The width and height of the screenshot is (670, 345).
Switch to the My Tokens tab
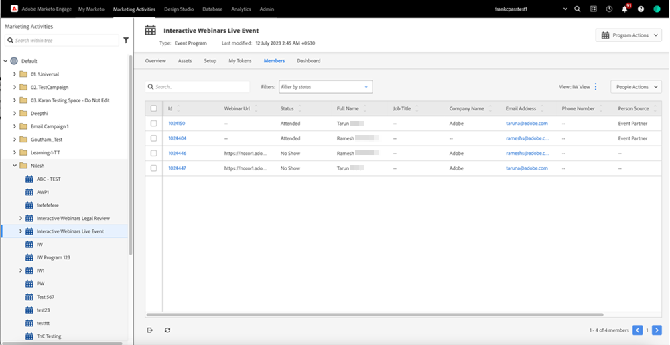coord(240,61)
